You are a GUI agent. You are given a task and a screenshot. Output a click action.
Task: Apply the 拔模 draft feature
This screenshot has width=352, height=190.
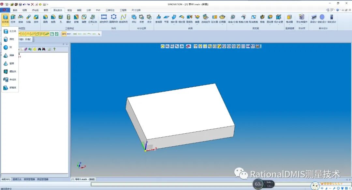click(76, 19)
